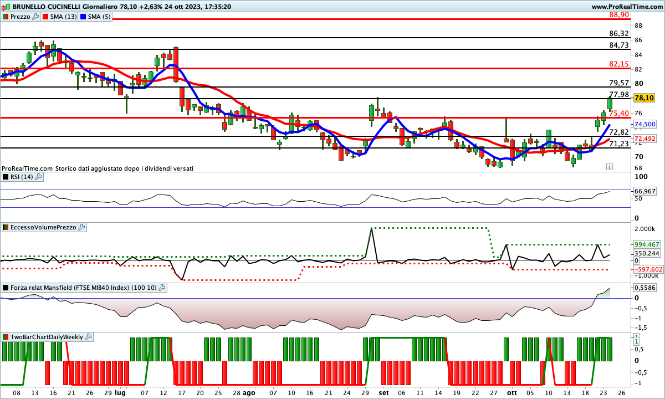Open the www.ProRealTime.com link
665x399 pixels.
pos(627,6)
